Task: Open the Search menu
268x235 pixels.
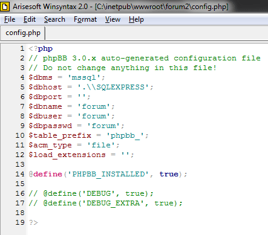Action: click(x=54, y=19)
